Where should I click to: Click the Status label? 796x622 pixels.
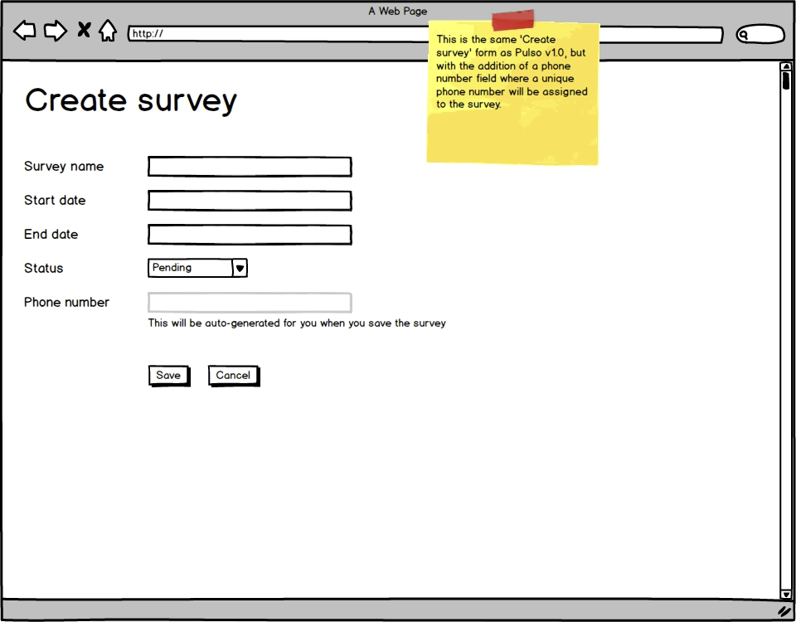(44, 269)
